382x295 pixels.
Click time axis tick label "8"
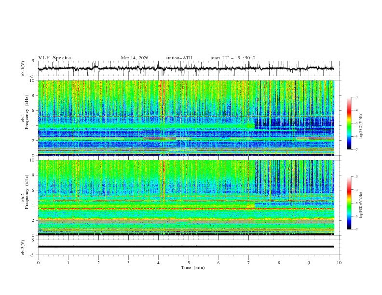tap(279, 263)
